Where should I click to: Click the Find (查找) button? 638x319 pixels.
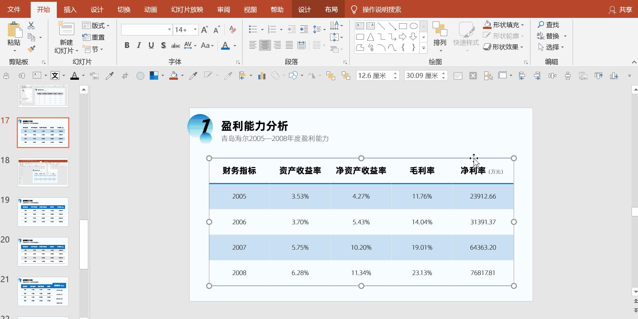pyautogui.click(x=548, y=25)
